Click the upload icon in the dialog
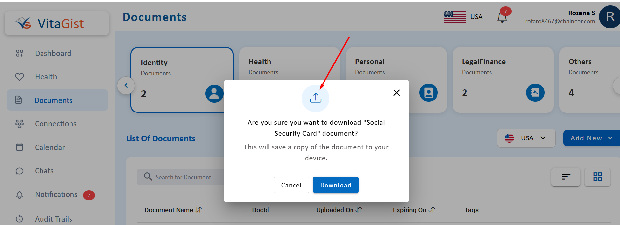 coord(315,98)
